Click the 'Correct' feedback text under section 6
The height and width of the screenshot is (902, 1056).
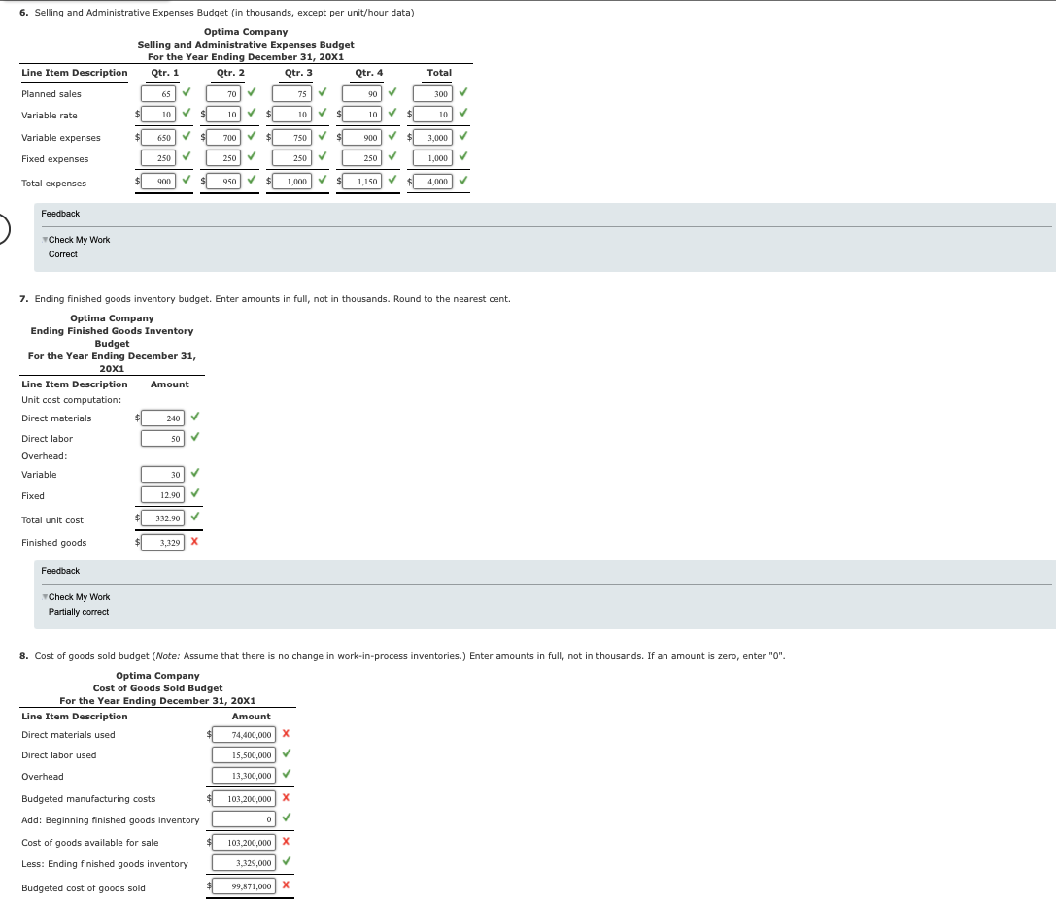[62, 254]
